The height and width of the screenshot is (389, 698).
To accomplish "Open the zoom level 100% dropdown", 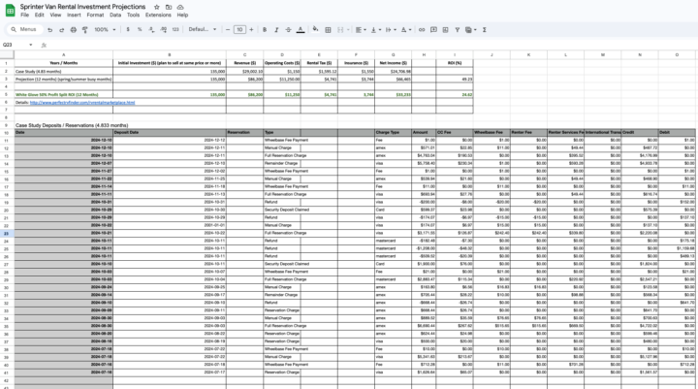I will (103, 29).
